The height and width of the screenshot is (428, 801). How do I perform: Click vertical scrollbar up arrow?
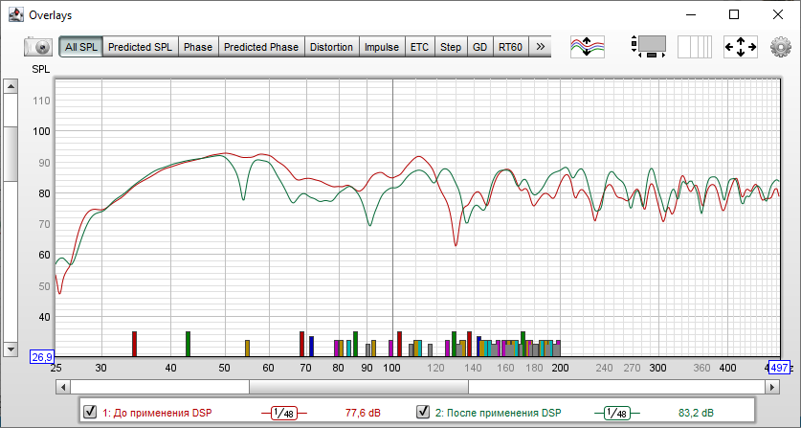(x=11, y=87)
